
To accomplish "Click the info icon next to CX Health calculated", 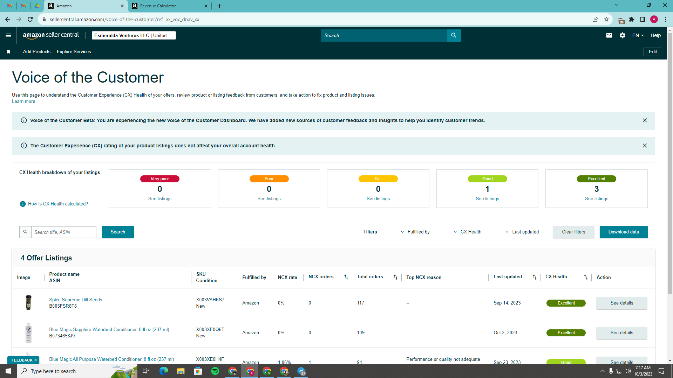I will [23, 204].
